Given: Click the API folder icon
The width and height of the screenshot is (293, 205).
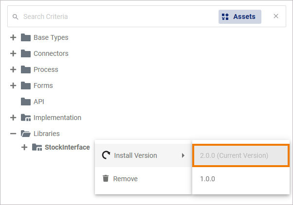Looking at the screenshot, I should 26,102.
